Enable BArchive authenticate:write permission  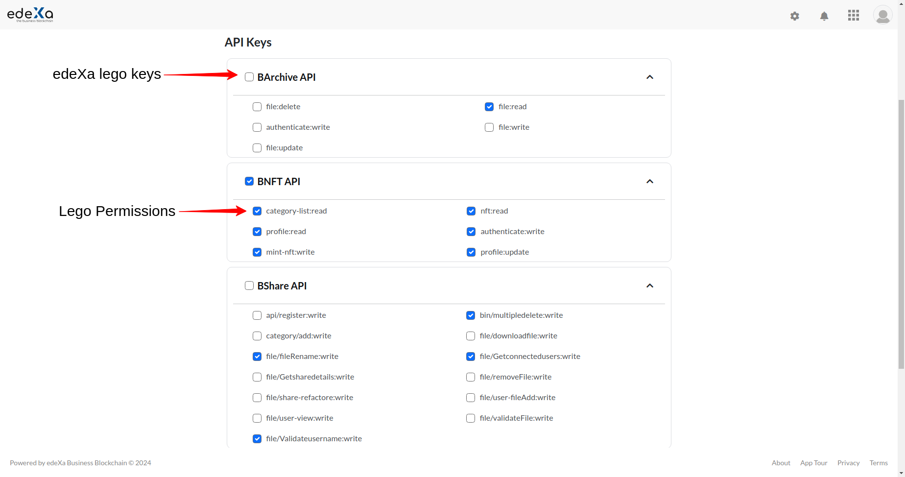point(257,127)
